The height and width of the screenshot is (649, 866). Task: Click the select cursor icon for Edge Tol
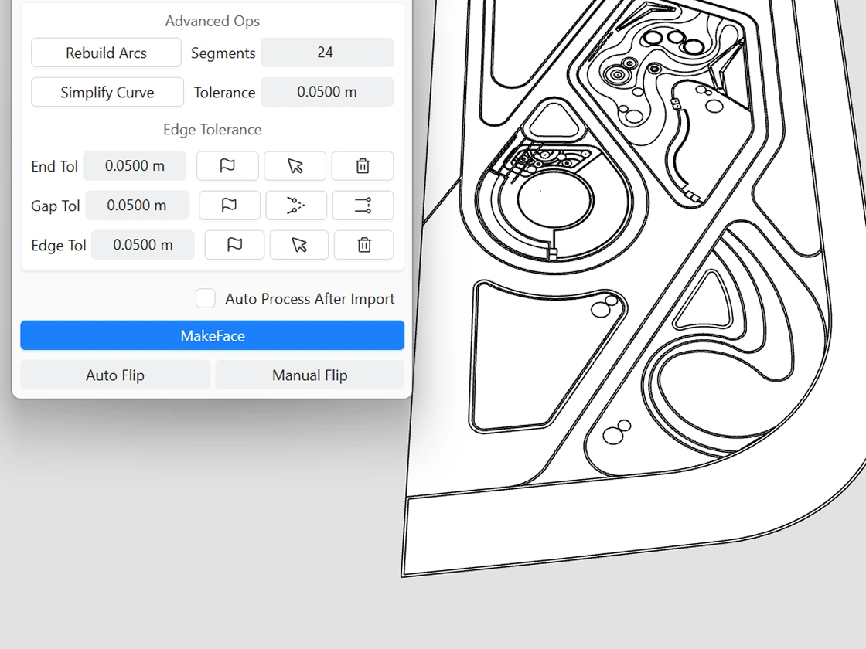click(299, 245)
